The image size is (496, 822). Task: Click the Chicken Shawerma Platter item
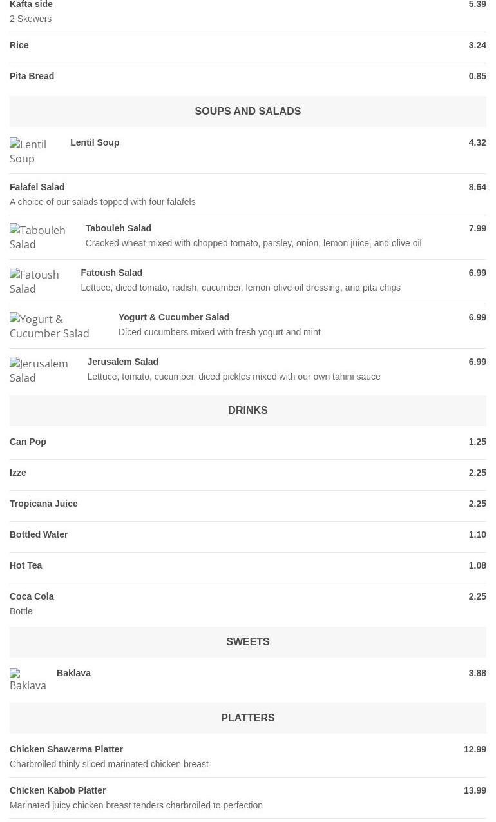[x=248, y=756]
